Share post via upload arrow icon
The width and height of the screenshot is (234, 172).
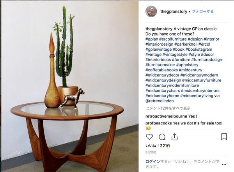(174, 137)
